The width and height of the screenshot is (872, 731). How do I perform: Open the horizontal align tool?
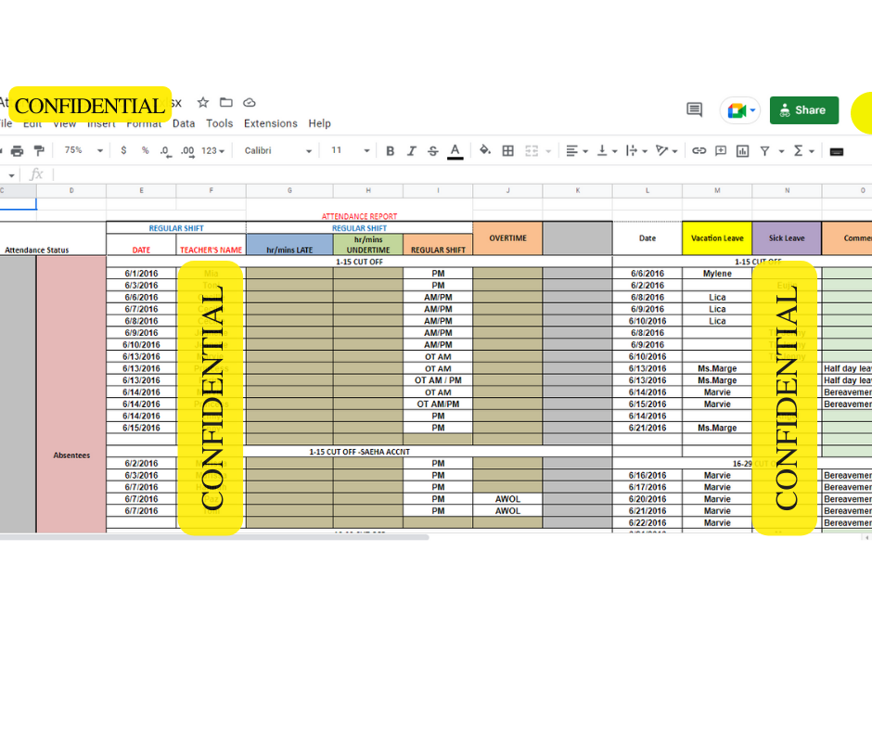pos(571,151)
